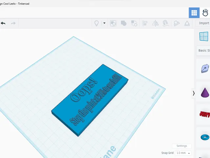Viewport: 210px width, 158px height.
Task: Activate the Mirror tool
Action: (155, 23)
